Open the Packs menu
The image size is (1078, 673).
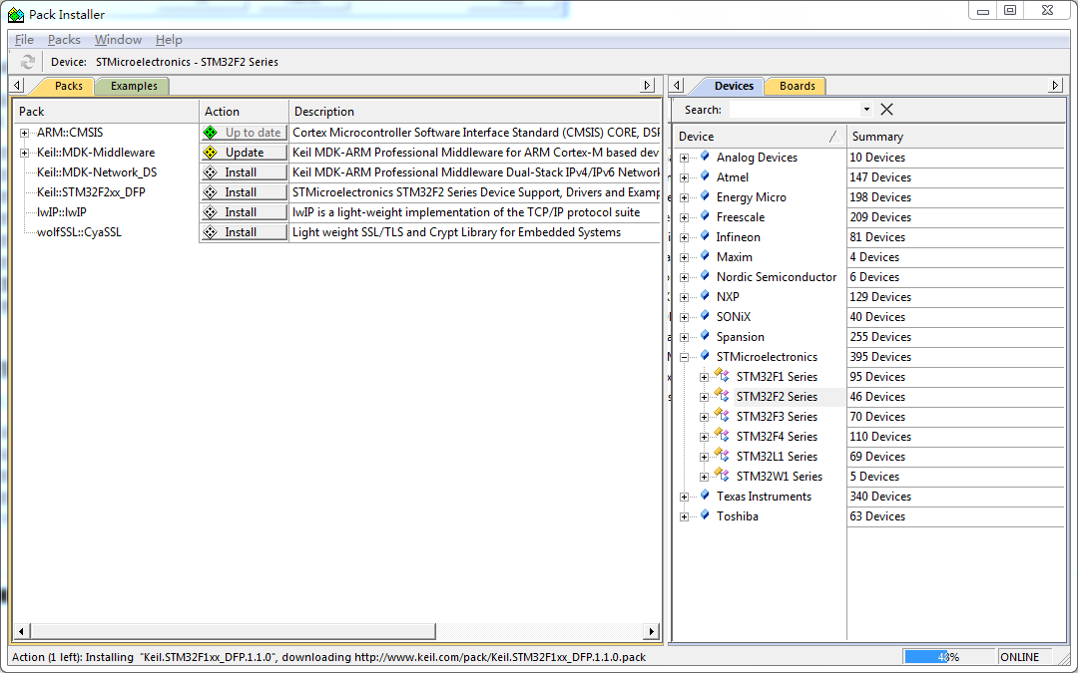pyautogui.click(x=64, y=40)
